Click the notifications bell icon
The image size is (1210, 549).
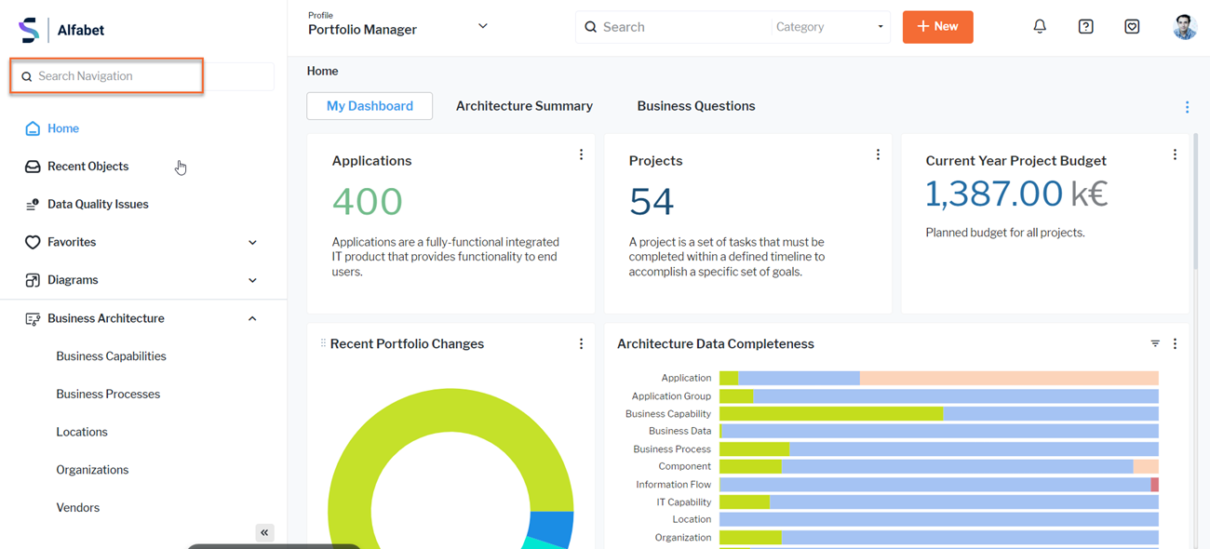click(x=1040, y=27)
